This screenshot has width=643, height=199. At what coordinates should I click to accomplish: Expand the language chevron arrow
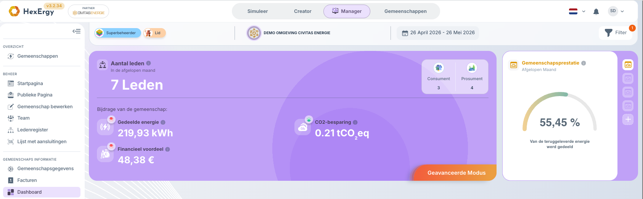click(x=584, y=11)
